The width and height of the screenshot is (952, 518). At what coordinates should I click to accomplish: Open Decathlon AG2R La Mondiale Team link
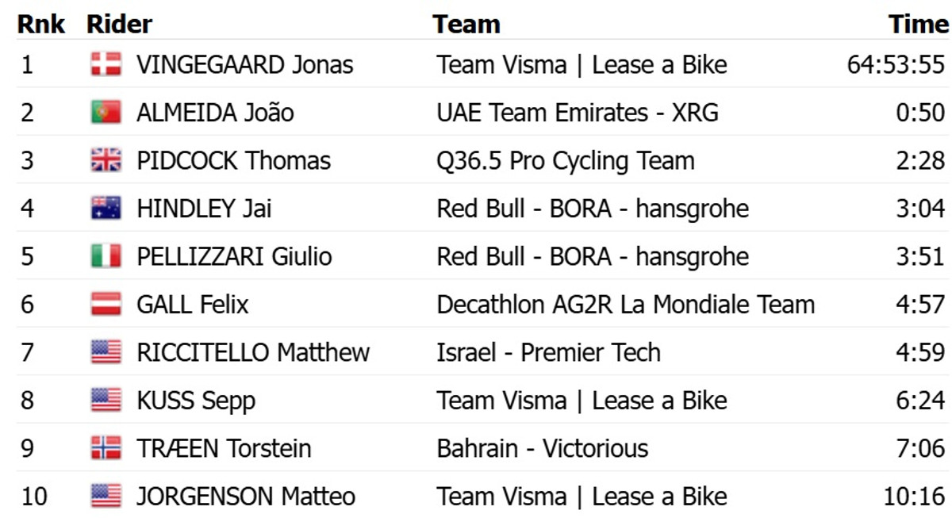[x=625, y=305]
